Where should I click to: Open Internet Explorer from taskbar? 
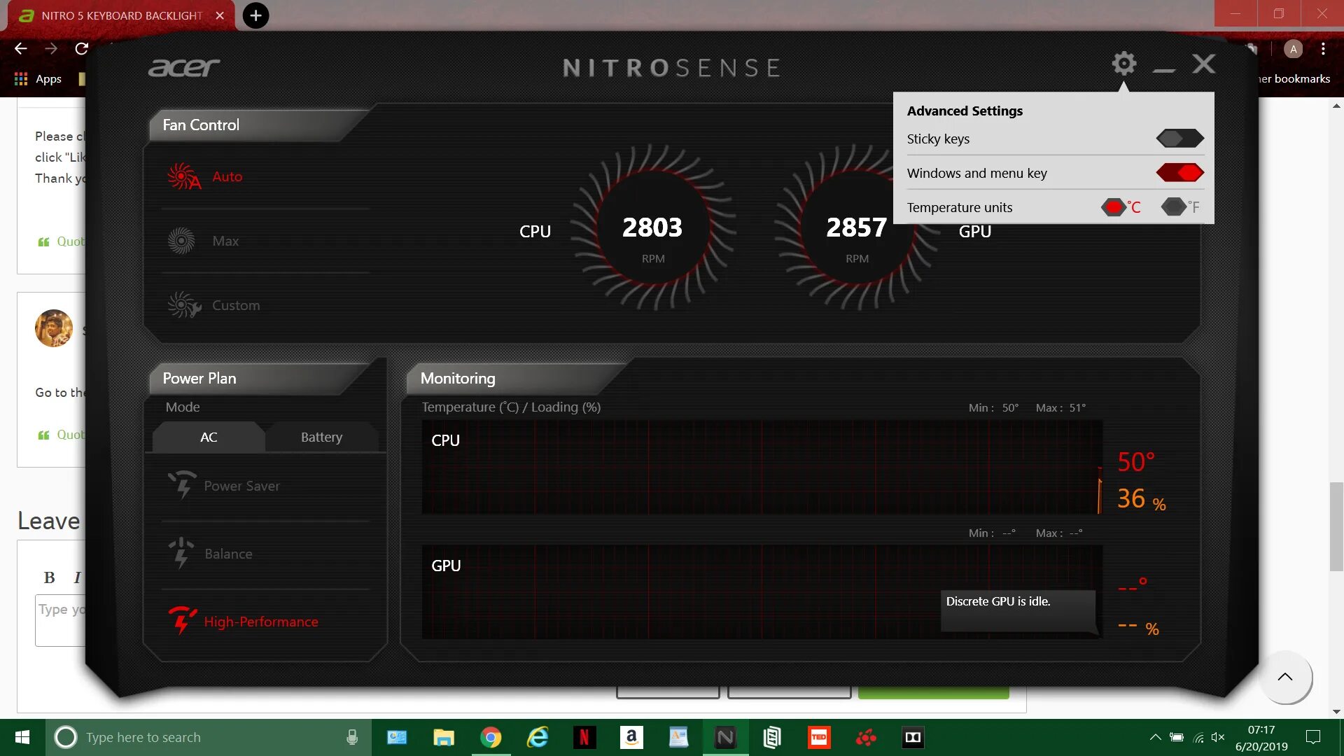pos(538,737)
